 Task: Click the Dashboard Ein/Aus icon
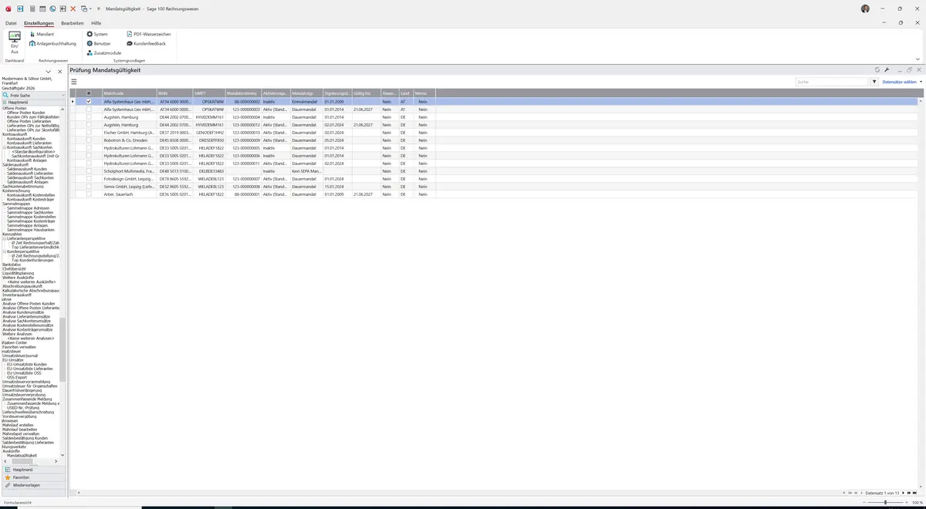15,42
